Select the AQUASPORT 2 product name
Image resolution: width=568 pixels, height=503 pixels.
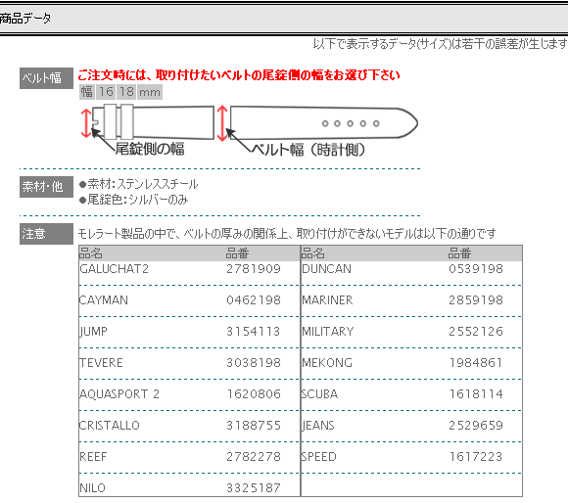pos(119,394)
